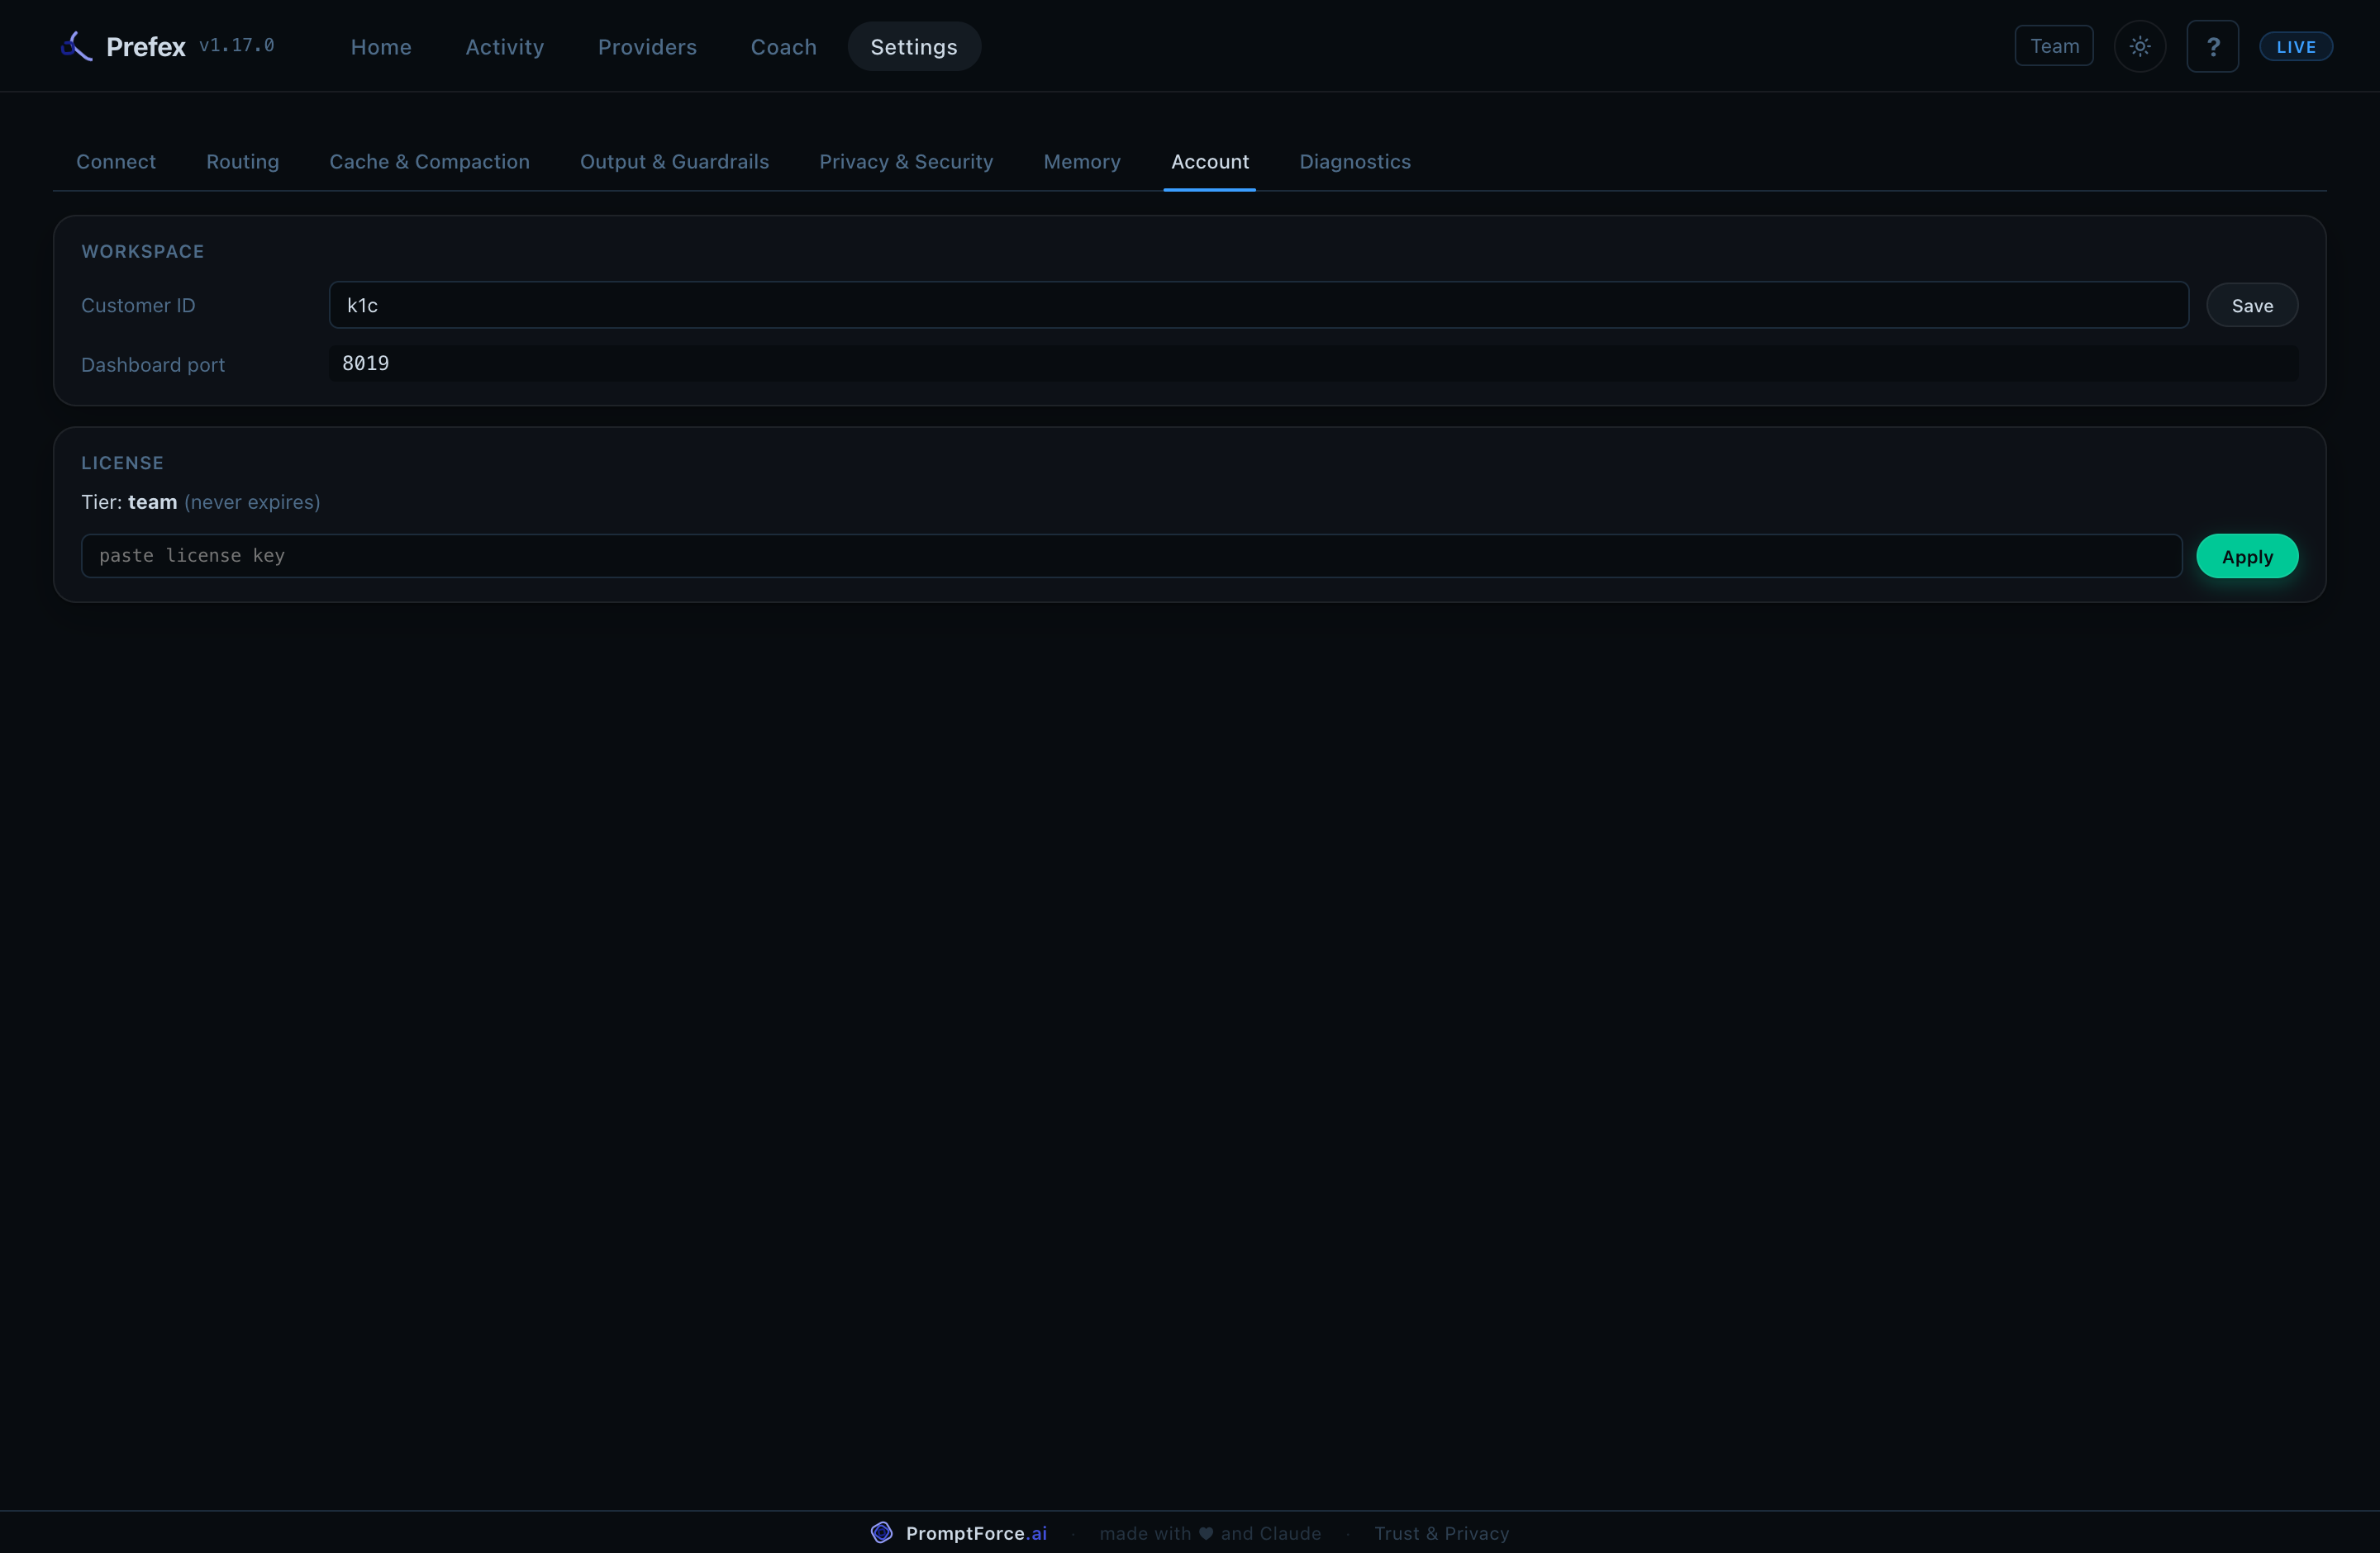Click the paste license key field
2380x1553 pixels.
pyautogui.click(x=1131, y=556)
